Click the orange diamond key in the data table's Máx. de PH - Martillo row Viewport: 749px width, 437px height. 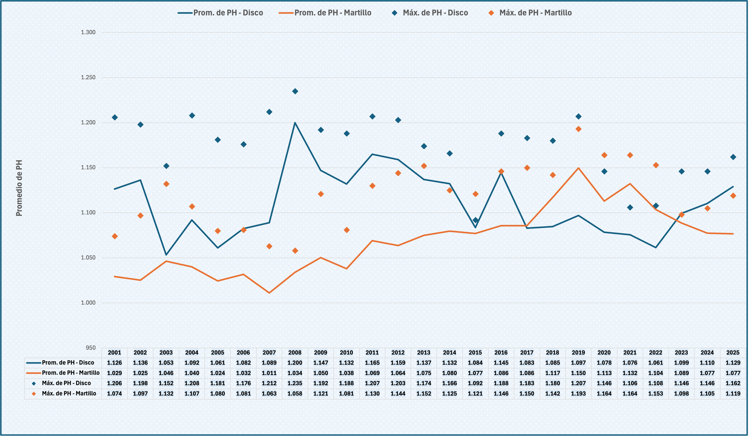pyautogui.click(x=34, y=394)
